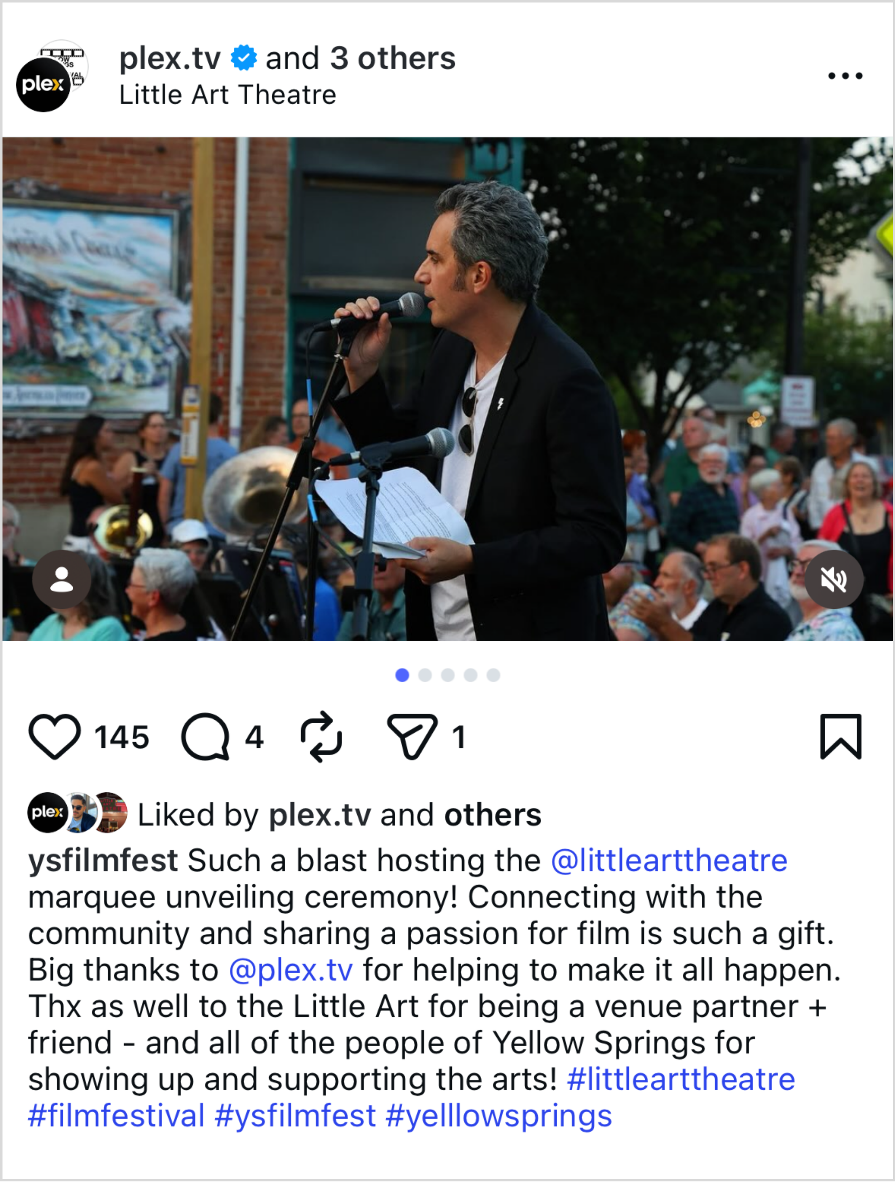Open the @plex.tv mention in the caption
The width and height of the screenshot is (895, 1182).
[291, 970]
